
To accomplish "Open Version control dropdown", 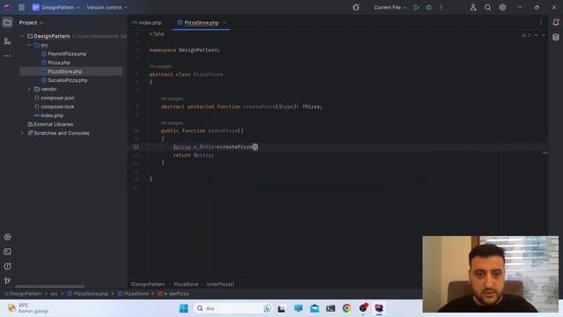I will tap(106, 7).
